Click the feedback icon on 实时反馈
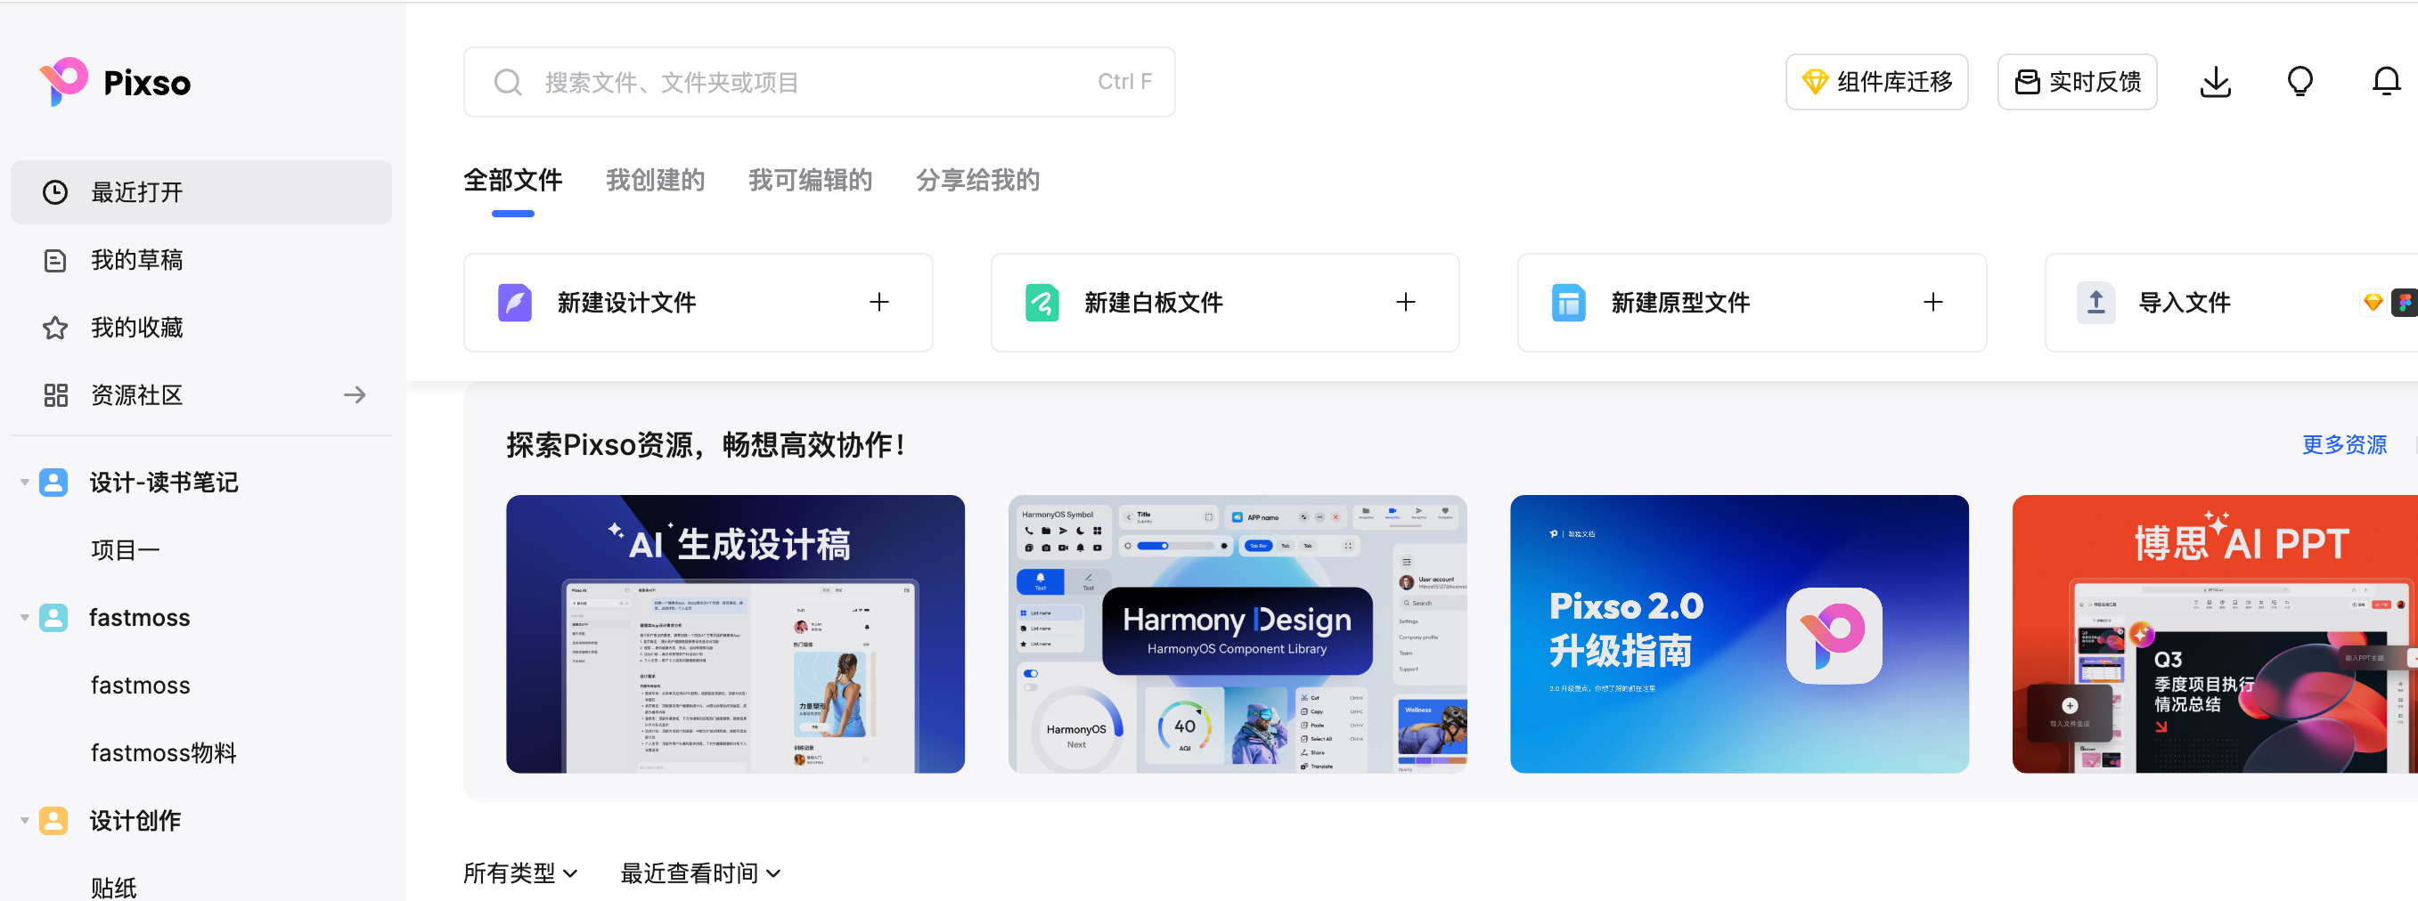Screen dimensions: 2418x901 (x=2027, y=83)
